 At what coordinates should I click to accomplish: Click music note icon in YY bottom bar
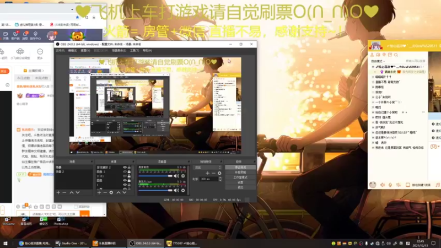tap(437, 185)
